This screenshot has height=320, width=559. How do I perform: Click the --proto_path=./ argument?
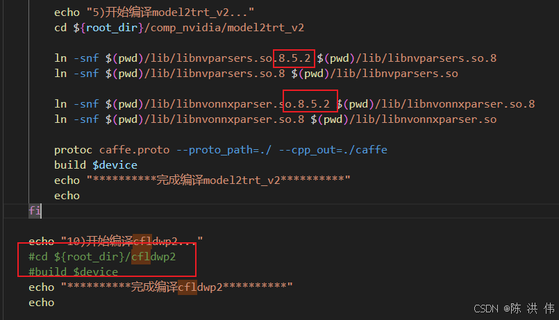coord(224,150)
